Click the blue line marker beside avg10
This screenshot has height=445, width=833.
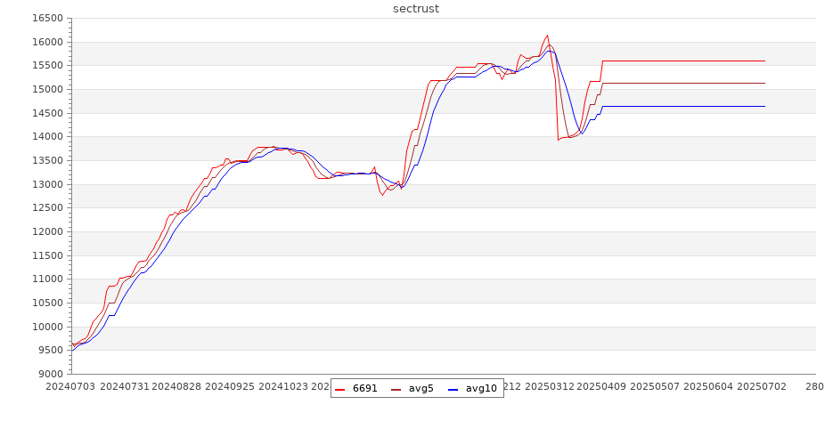(x=453, y=388)
